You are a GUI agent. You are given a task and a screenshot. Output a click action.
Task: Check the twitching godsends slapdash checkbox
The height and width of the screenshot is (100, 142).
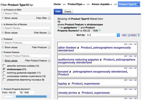tap(4, 73)
